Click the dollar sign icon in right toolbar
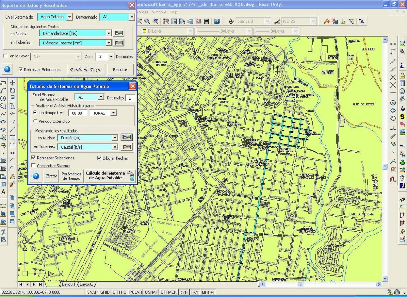This screenshot has width=407, height=297. click(402, 117)
